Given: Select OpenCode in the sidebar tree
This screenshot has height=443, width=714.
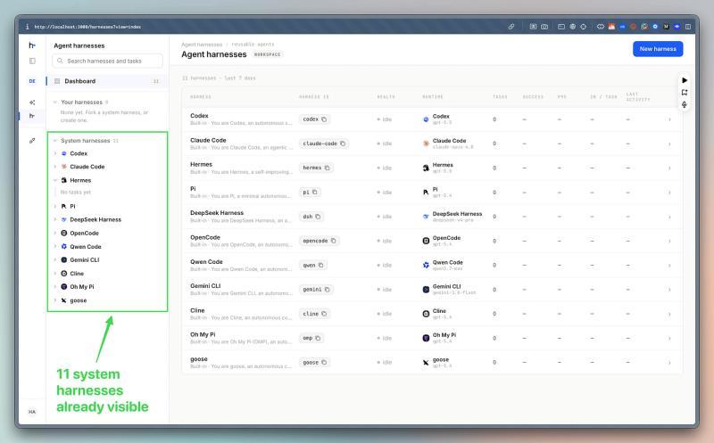Looking at the screenshot, I should pyautogui.click(x=84, y=233).
